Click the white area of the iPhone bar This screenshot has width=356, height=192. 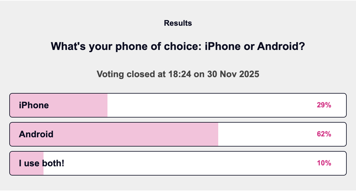pyautogui.click(x=210, y=105)
